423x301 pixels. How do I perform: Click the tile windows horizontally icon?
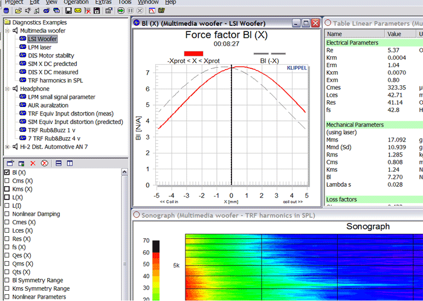click(59, 163)
